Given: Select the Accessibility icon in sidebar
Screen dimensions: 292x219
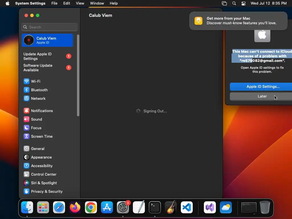Looking at the screenshot, I should point(27,166).
